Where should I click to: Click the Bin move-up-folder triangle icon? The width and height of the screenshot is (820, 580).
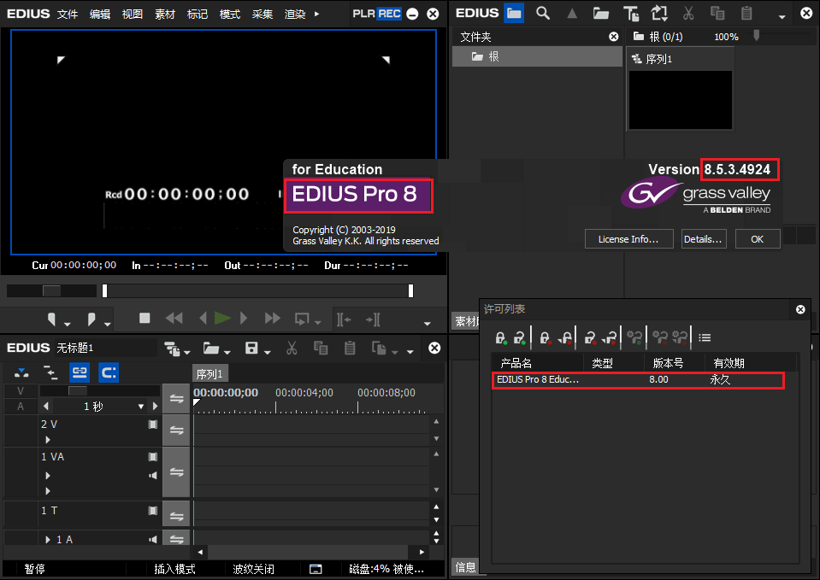[x=572, y=14]
